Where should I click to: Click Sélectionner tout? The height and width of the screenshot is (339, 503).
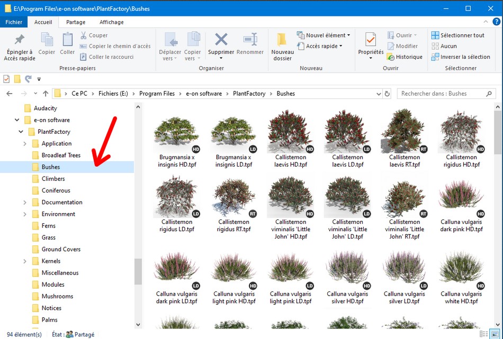[x=458, y=35]
